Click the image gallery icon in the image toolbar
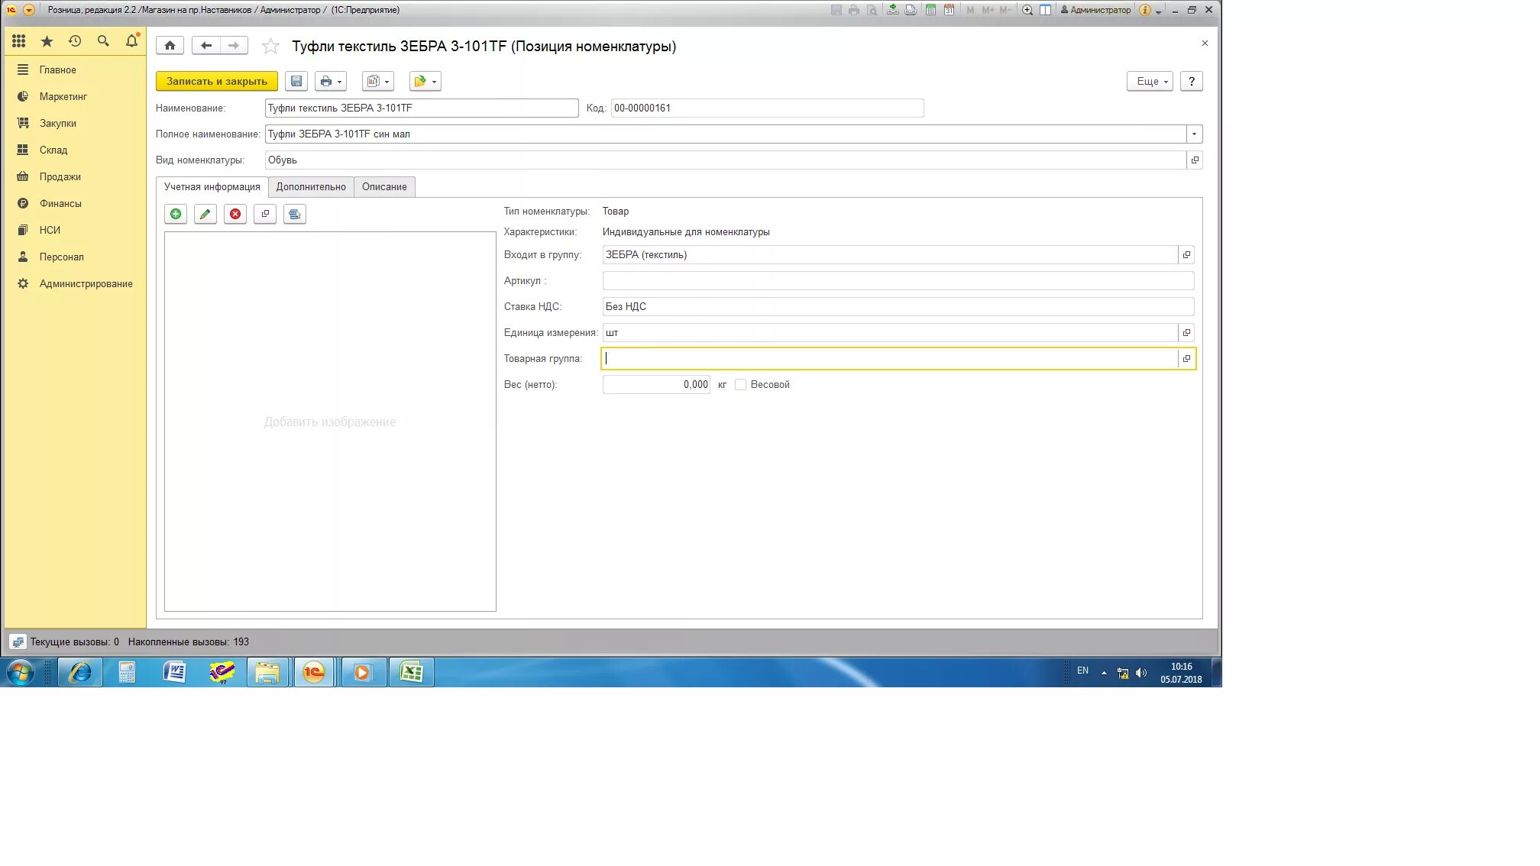 click(295, 214)
